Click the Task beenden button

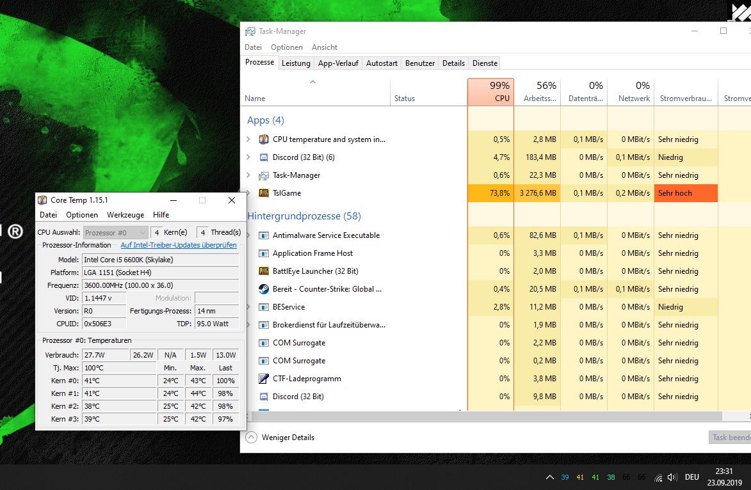pos(730,438)
